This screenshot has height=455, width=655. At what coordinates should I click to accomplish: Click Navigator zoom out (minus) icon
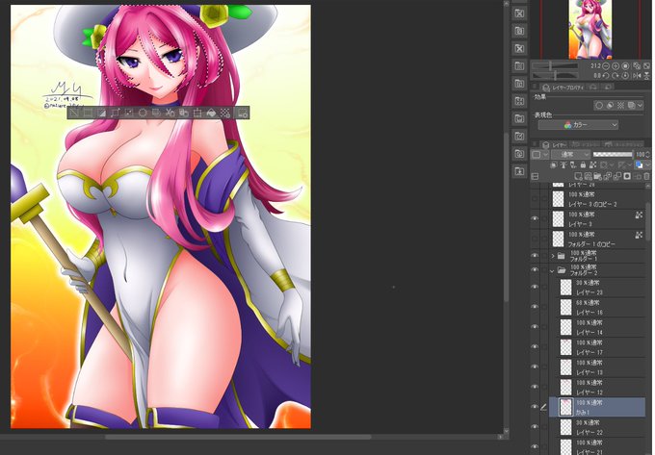click(x=606, y=66)
